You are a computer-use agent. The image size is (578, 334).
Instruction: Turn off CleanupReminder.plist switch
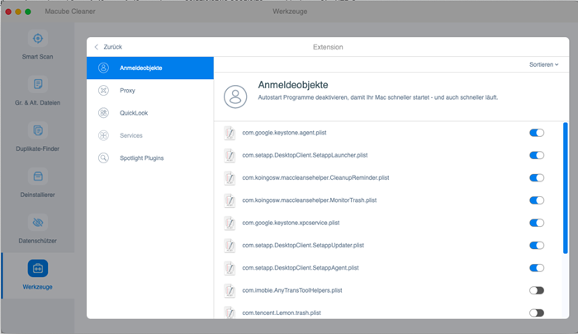(537, 178)
